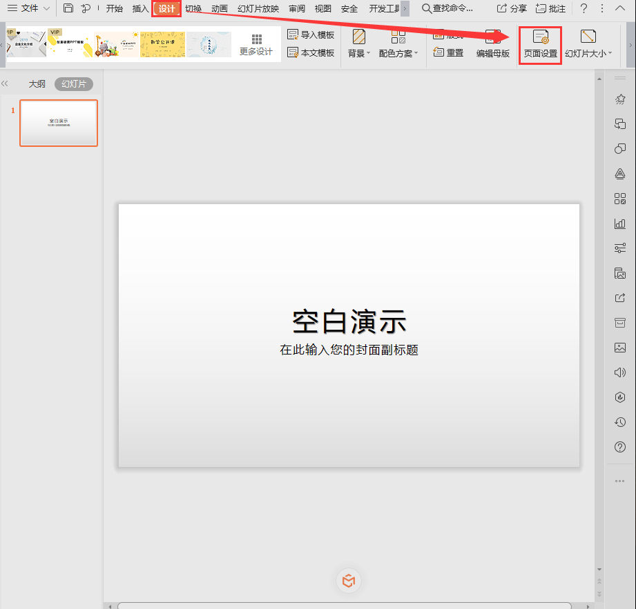Switch to Outline (大纲) view
The width and height of the screenshot is (636, 609).
pyautogui.click(x=37, y=83)
